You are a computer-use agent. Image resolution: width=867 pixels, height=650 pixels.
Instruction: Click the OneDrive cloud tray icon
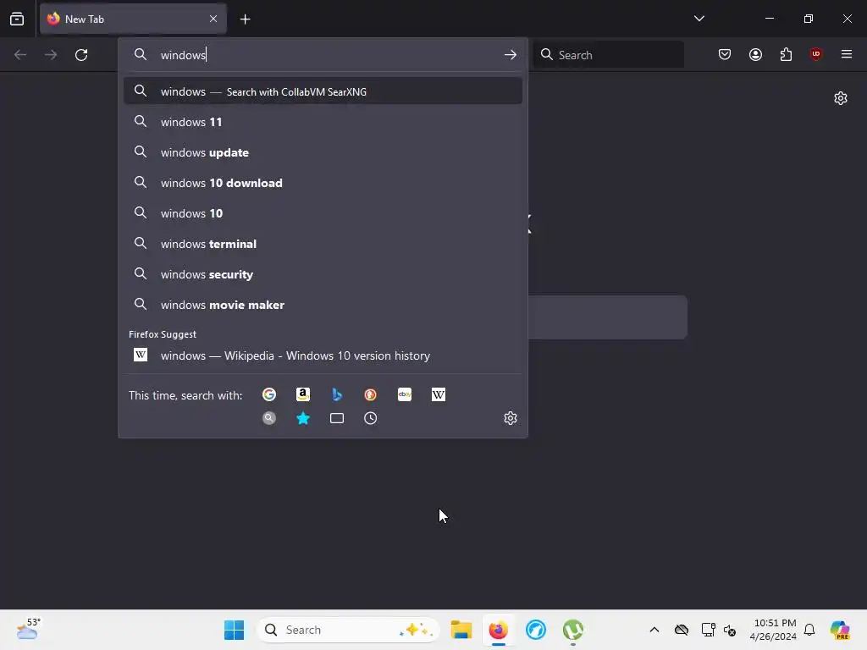pos(682,630)
